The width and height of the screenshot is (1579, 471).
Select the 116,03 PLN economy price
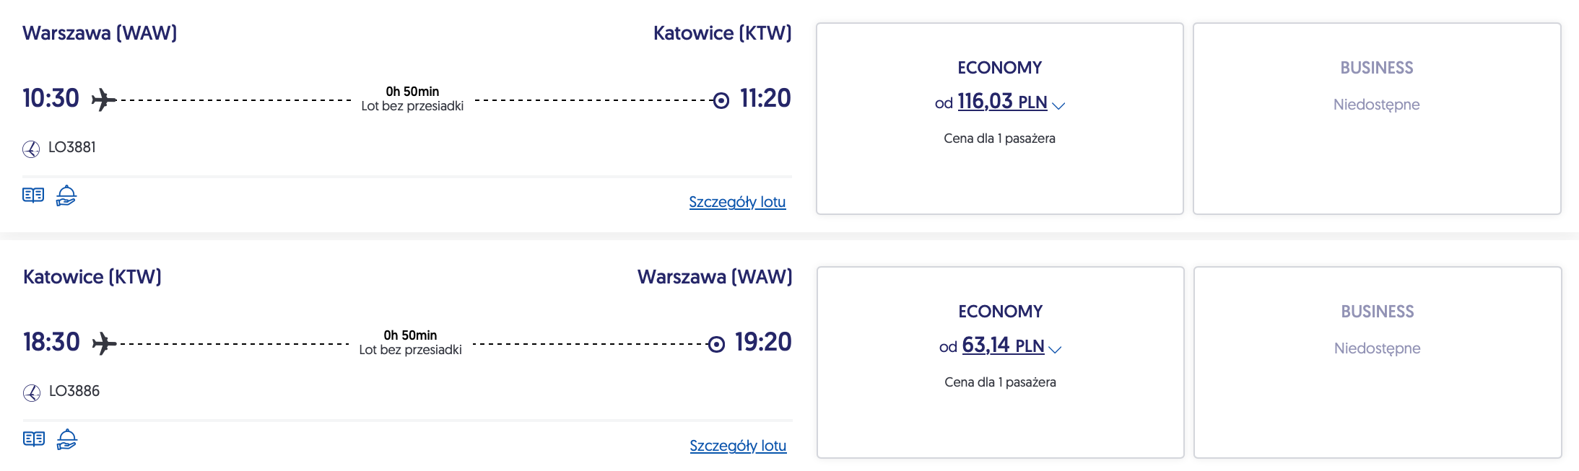pyautogui.click(x=1001, y=102)
